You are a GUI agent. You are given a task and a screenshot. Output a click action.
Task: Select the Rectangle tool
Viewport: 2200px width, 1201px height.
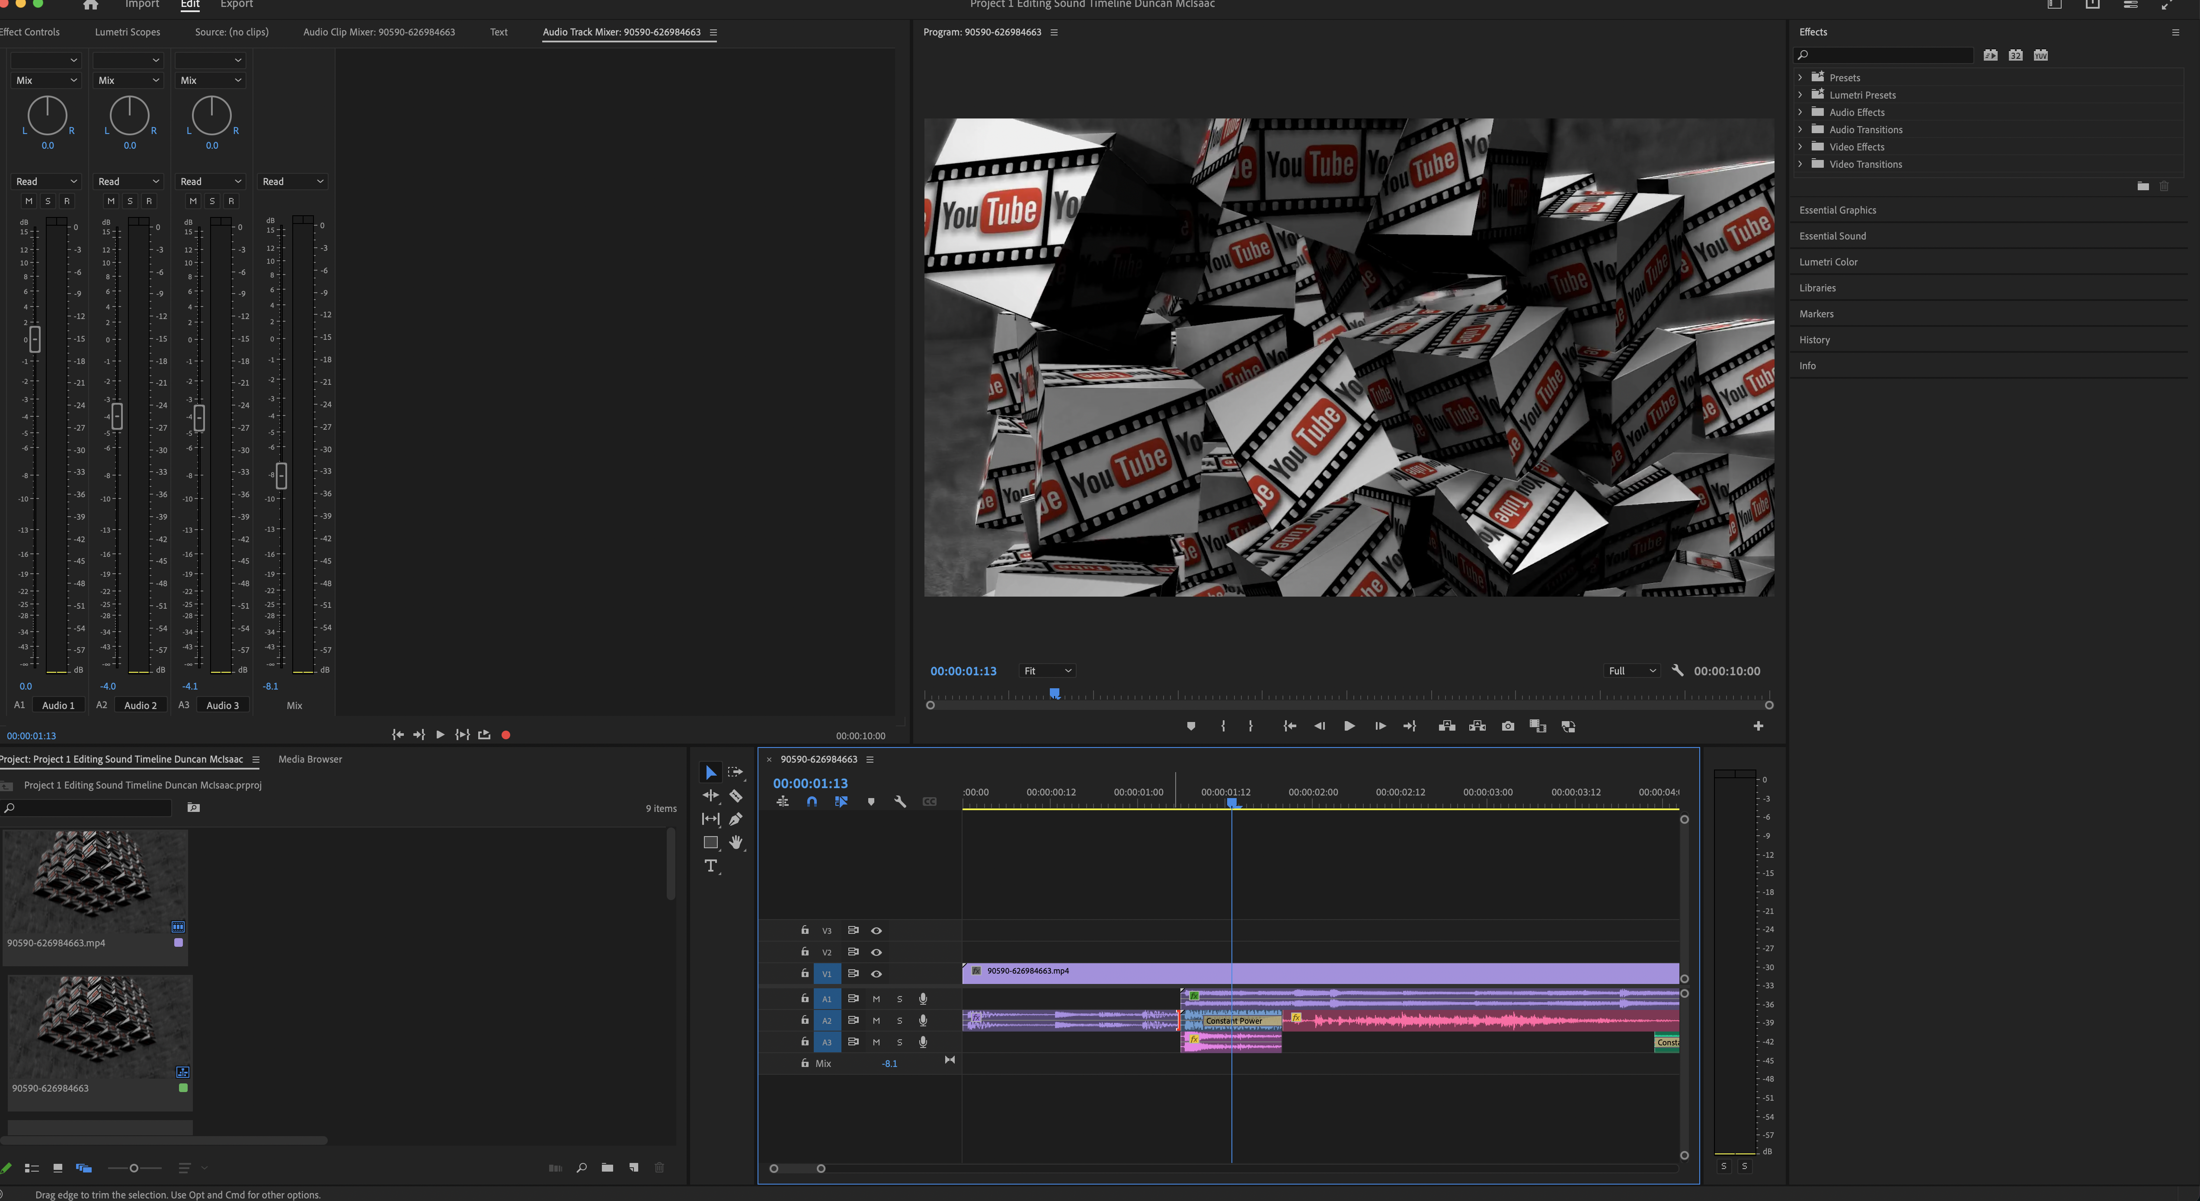point(710,842)
